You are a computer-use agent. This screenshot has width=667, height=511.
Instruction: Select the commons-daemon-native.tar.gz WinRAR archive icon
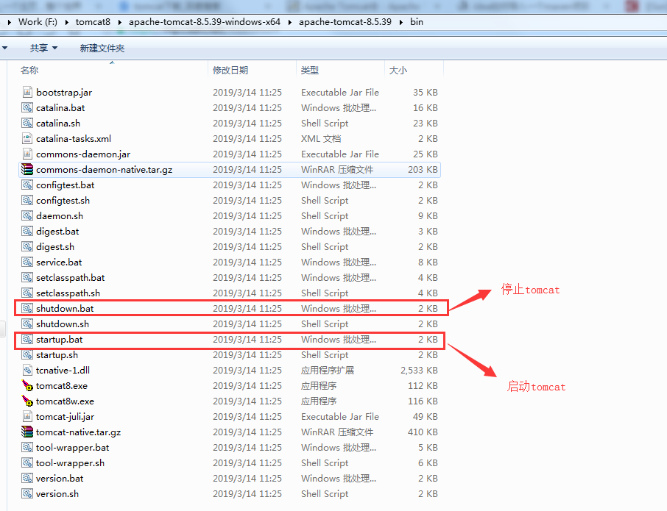[x=27, y=170]
